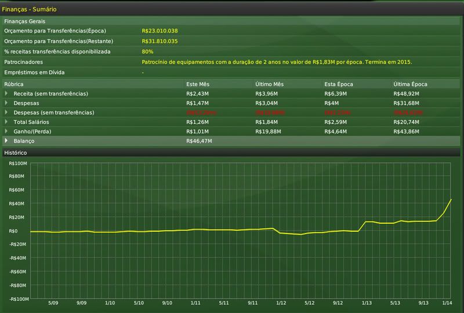Expand the Ganho/(Perda) row arrow

(7, 131)
